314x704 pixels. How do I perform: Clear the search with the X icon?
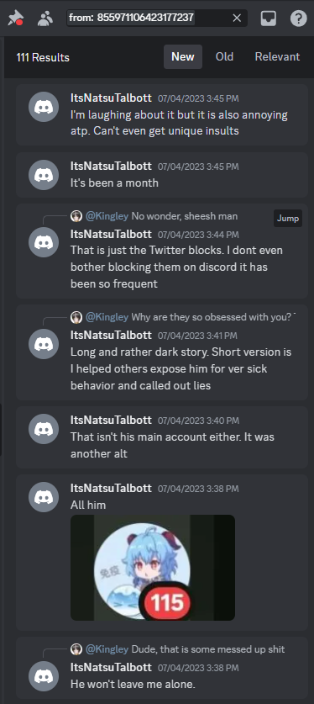click(237, 18)
